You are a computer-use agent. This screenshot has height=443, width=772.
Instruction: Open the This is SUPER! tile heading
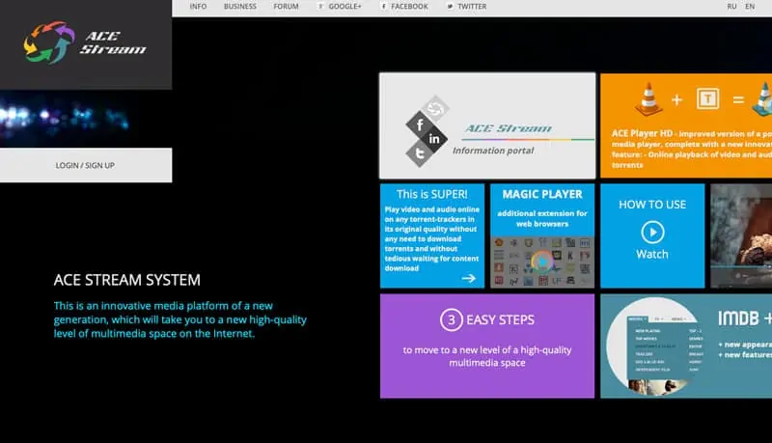point(431,194)
